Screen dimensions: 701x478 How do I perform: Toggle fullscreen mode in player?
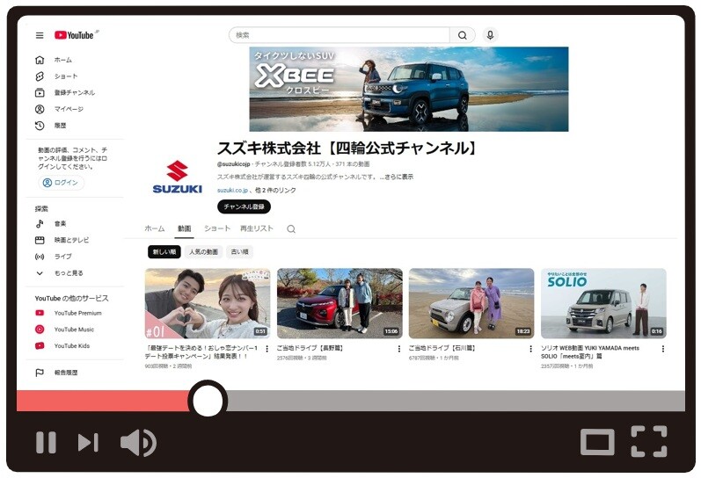point(648,441)
